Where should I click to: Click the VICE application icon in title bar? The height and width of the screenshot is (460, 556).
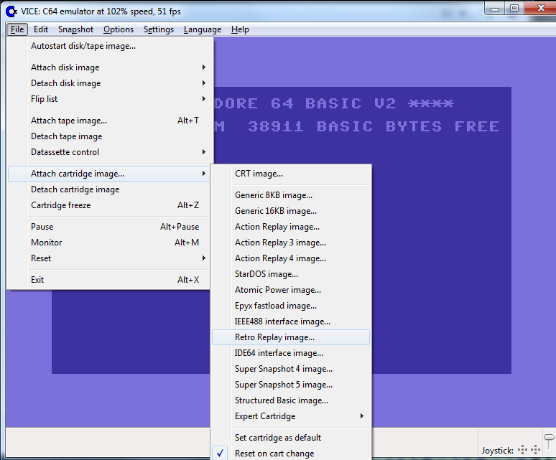(11, 9)
